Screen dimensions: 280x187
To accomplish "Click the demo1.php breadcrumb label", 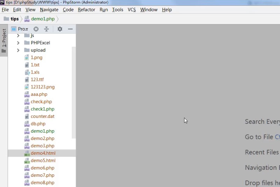I will (43, 19).
